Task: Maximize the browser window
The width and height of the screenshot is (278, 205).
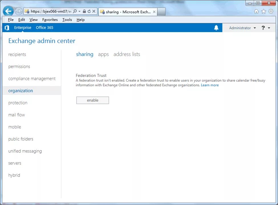Action: (258, 3)
